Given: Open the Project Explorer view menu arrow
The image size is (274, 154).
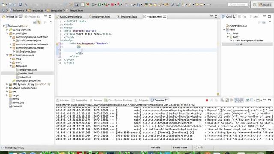Looking at the screenshot, I should tap(51, 22).
